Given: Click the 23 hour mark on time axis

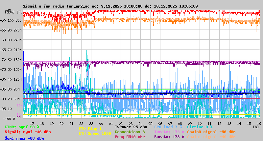Looking at the screenshot, I should click(91, 124).
